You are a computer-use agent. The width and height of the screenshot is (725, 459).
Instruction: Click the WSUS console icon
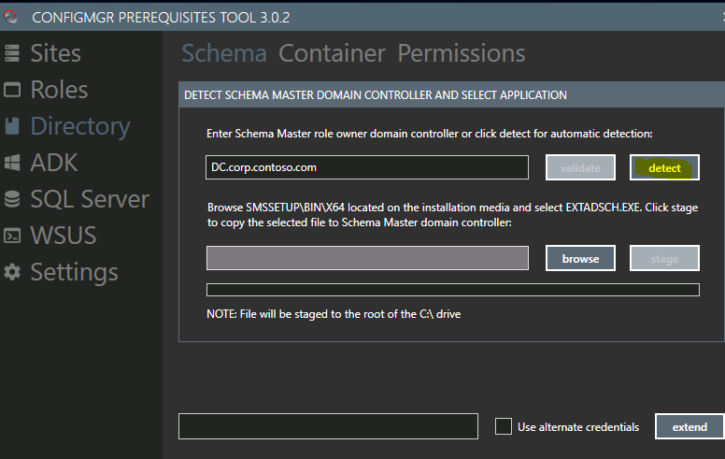[12, 236]
